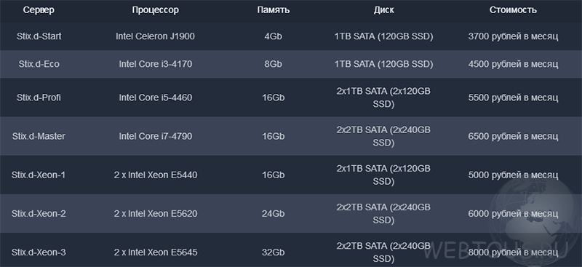
Task: Click the 6500 рублей в месяц price
Action: click(x=513, y=136)
